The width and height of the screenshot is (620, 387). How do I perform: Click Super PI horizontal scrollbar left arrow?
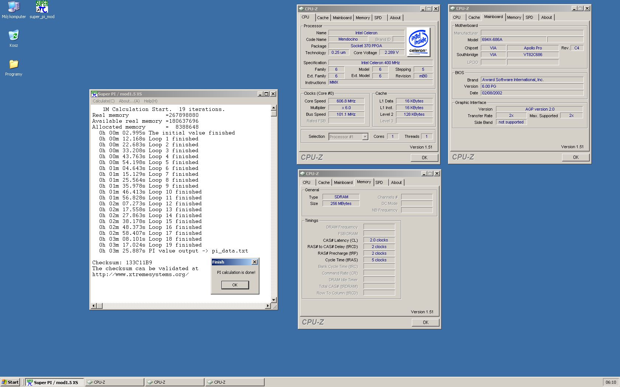(94, 306)
